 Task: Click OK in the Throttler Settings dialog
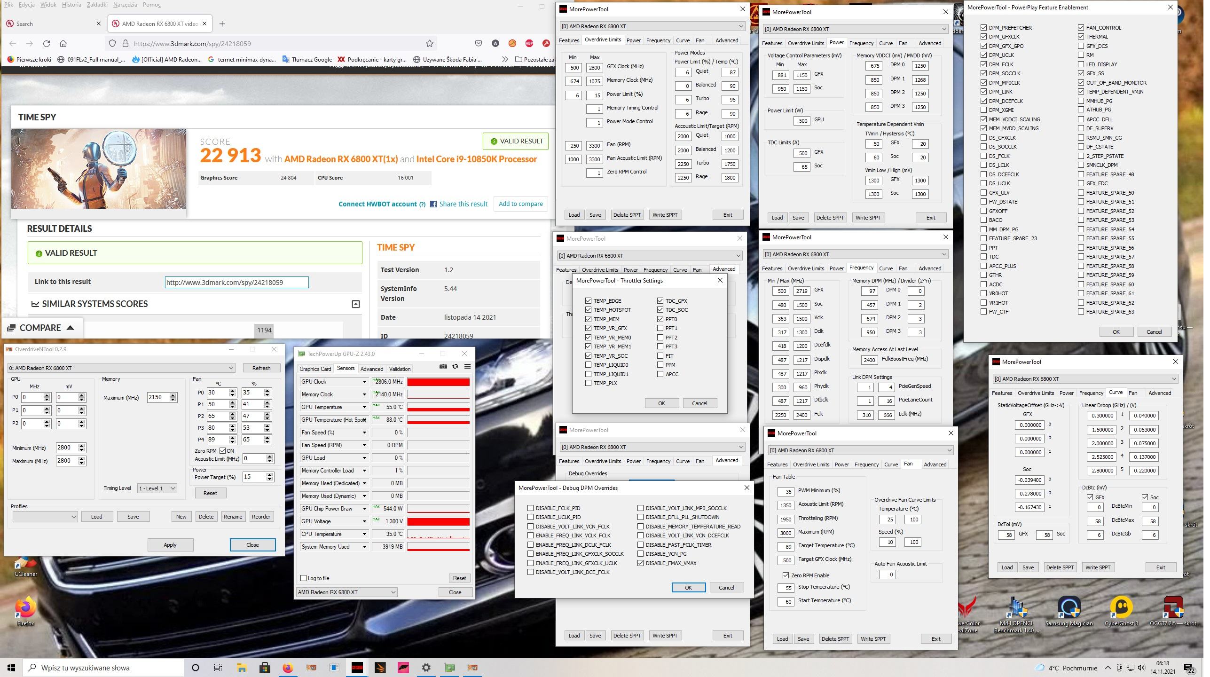point(661,403)
